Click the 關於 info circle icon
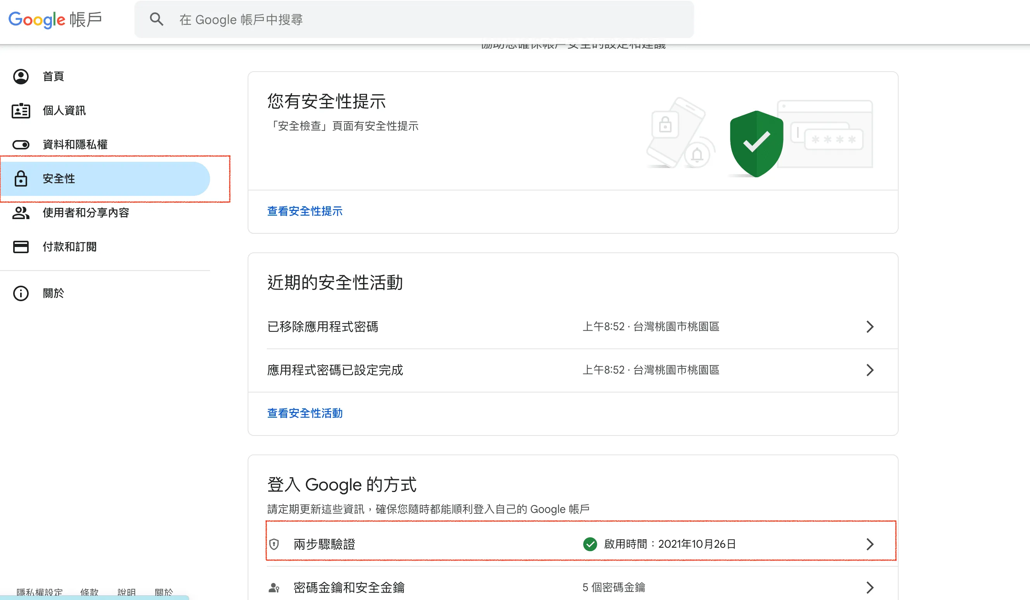1030x600 pixels. point(21,293)
